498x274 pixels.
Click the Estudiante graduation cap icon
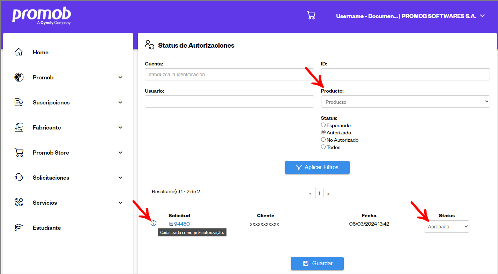[x=19, y=228]
